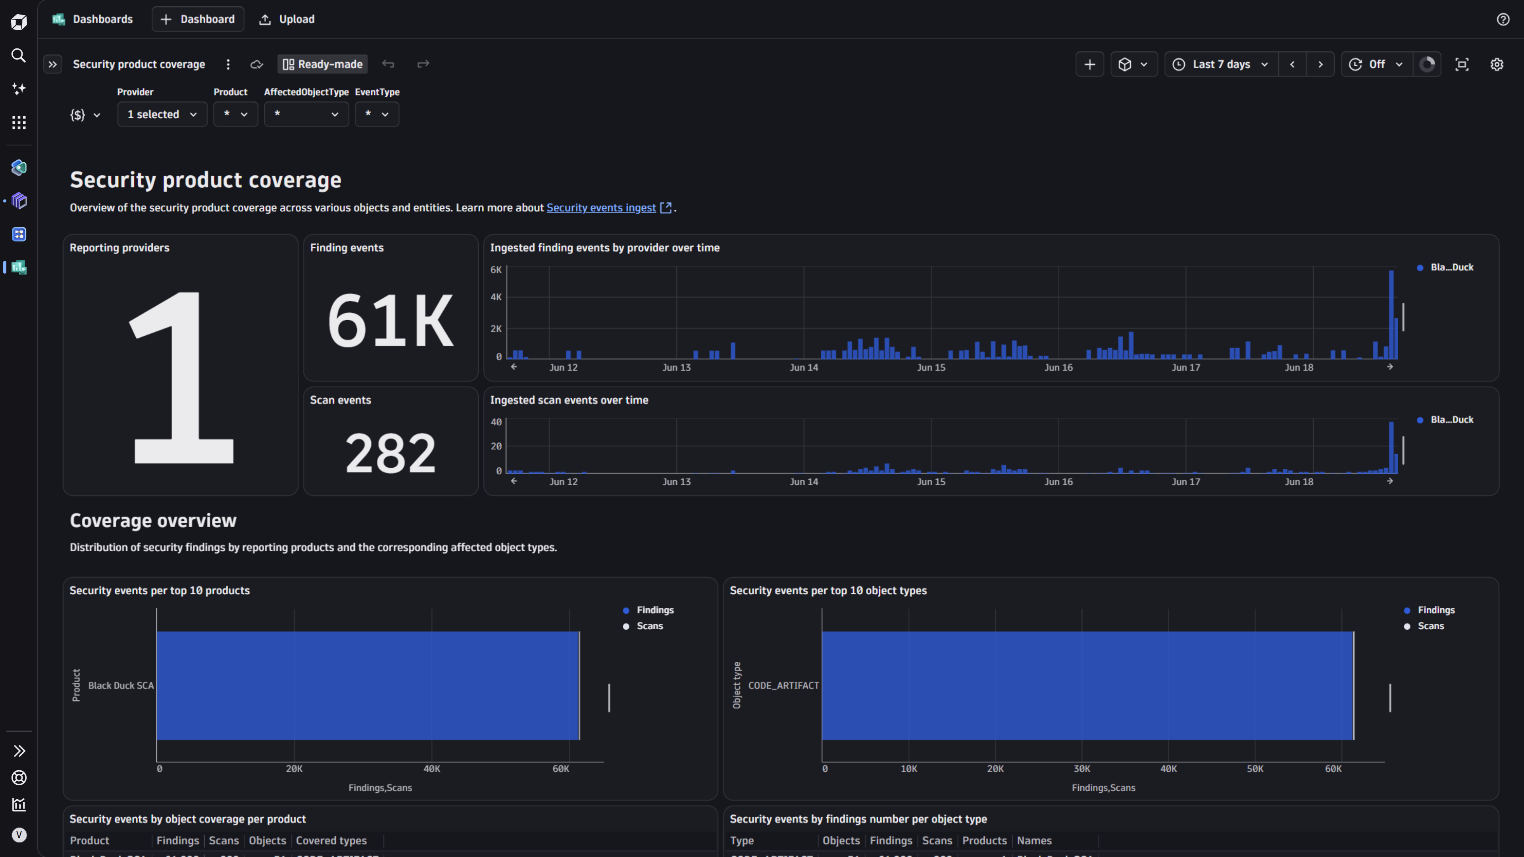The image size is (1524, 857).
Task: Open the EventType filter dropdown
Action: [x=376, y=115]
